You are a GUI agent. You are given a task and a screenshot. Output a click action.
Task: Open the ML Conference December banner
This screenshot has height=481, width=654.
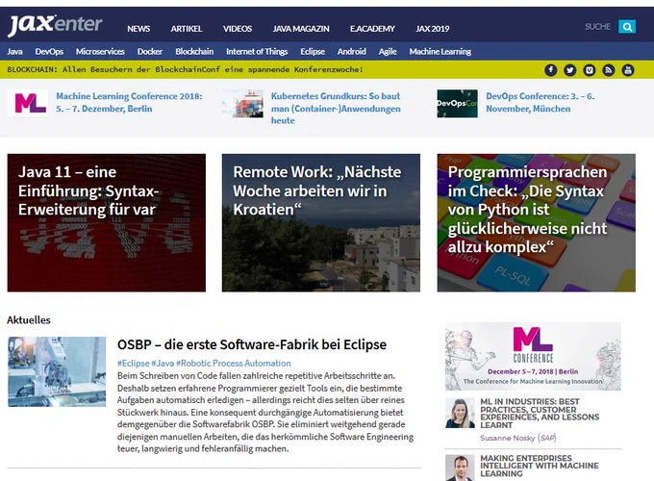pos(533,356)
